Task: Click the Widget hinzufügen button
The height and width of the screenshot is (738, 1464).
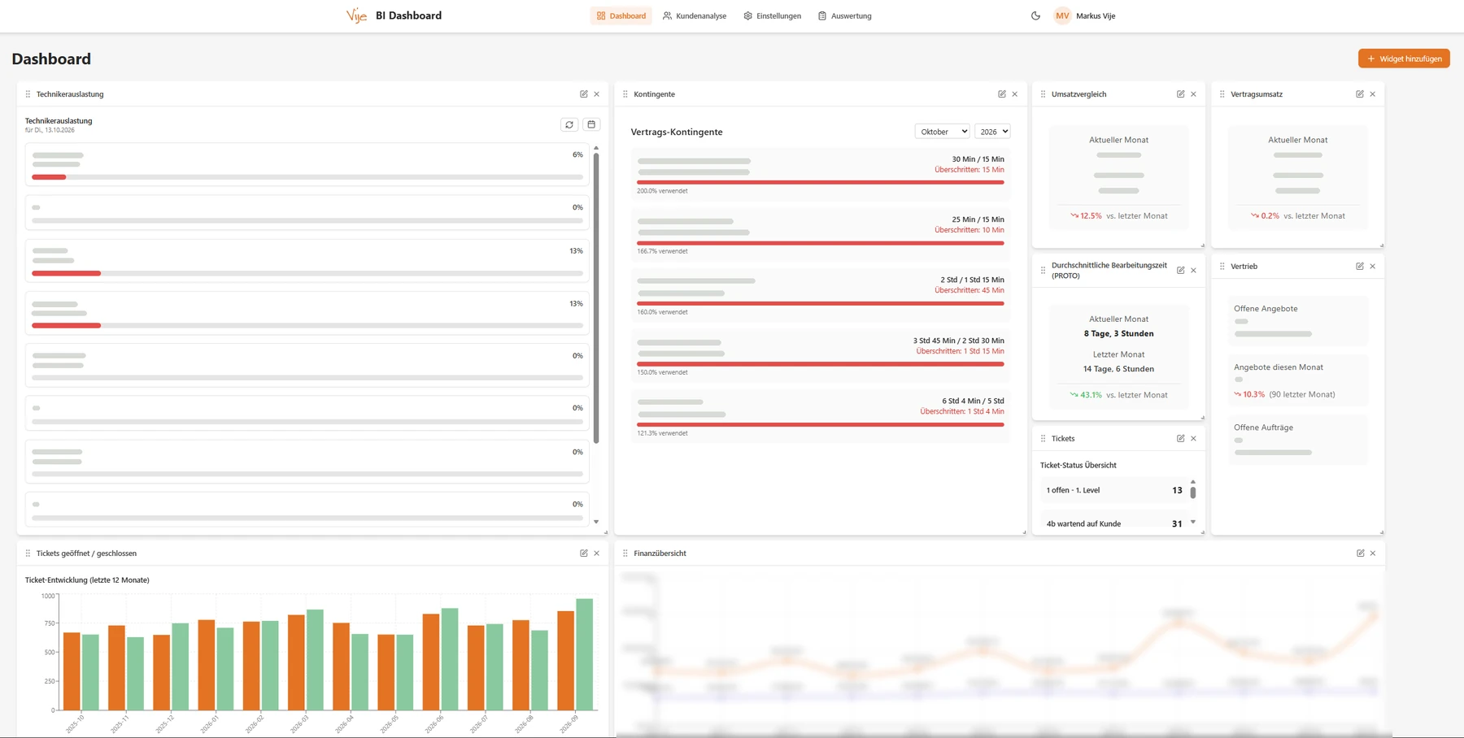Action: click(x=1404, y=59)
